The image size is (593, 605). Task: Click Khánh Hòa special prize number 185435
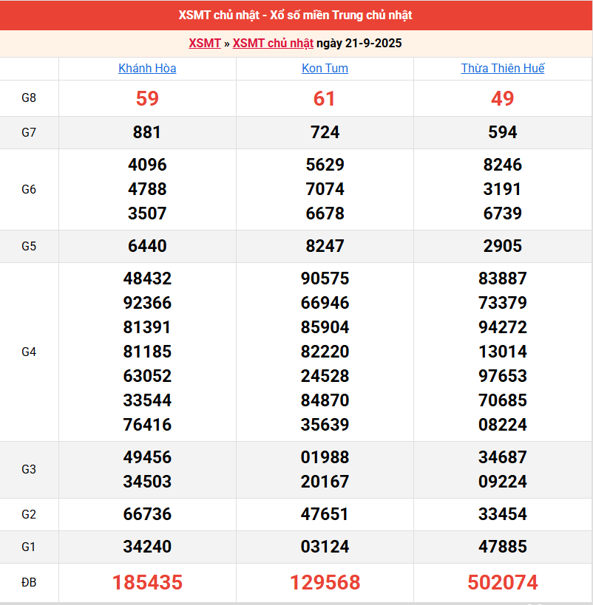[147, 582]
